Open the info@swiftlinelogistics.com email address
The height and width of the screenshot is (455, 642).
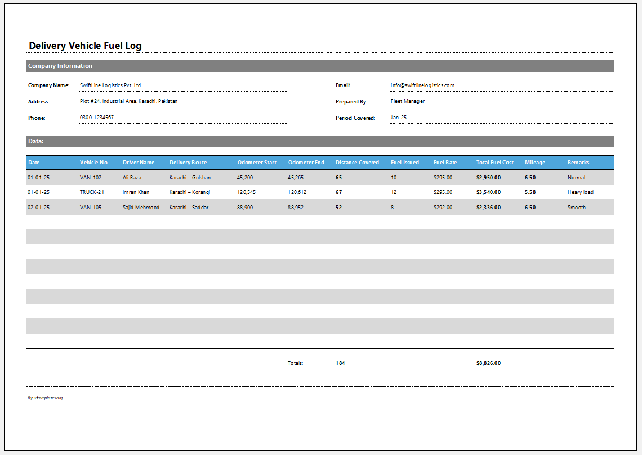(x=422, y=85)
